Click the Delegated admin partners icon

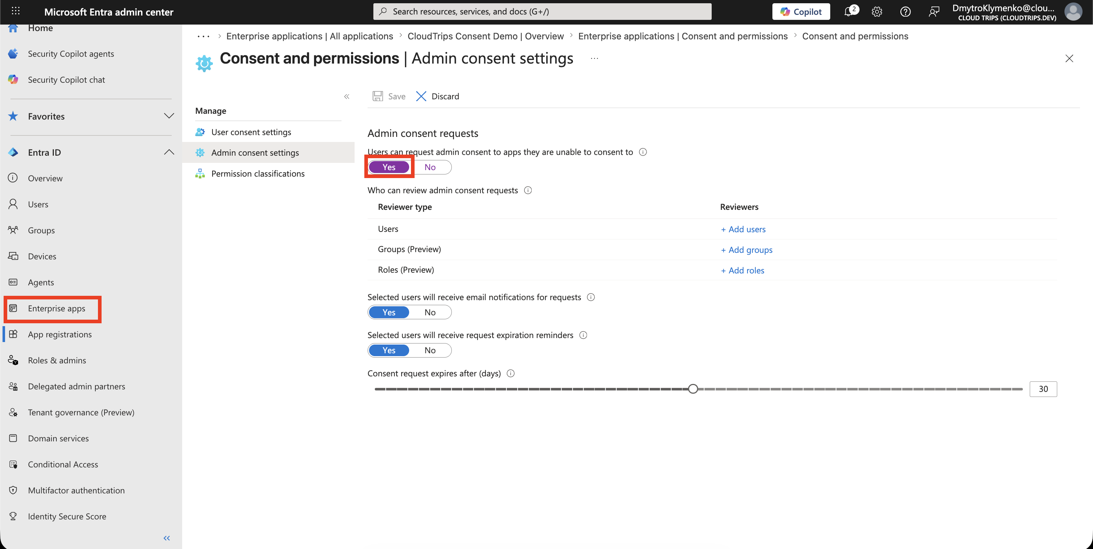(13, 386)
